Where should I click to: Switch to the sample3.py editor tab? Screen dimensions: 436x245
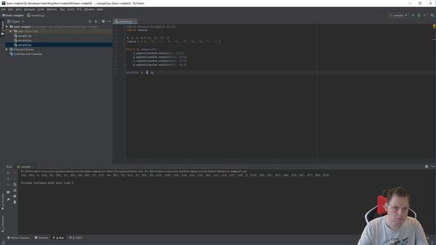point(125,21)
